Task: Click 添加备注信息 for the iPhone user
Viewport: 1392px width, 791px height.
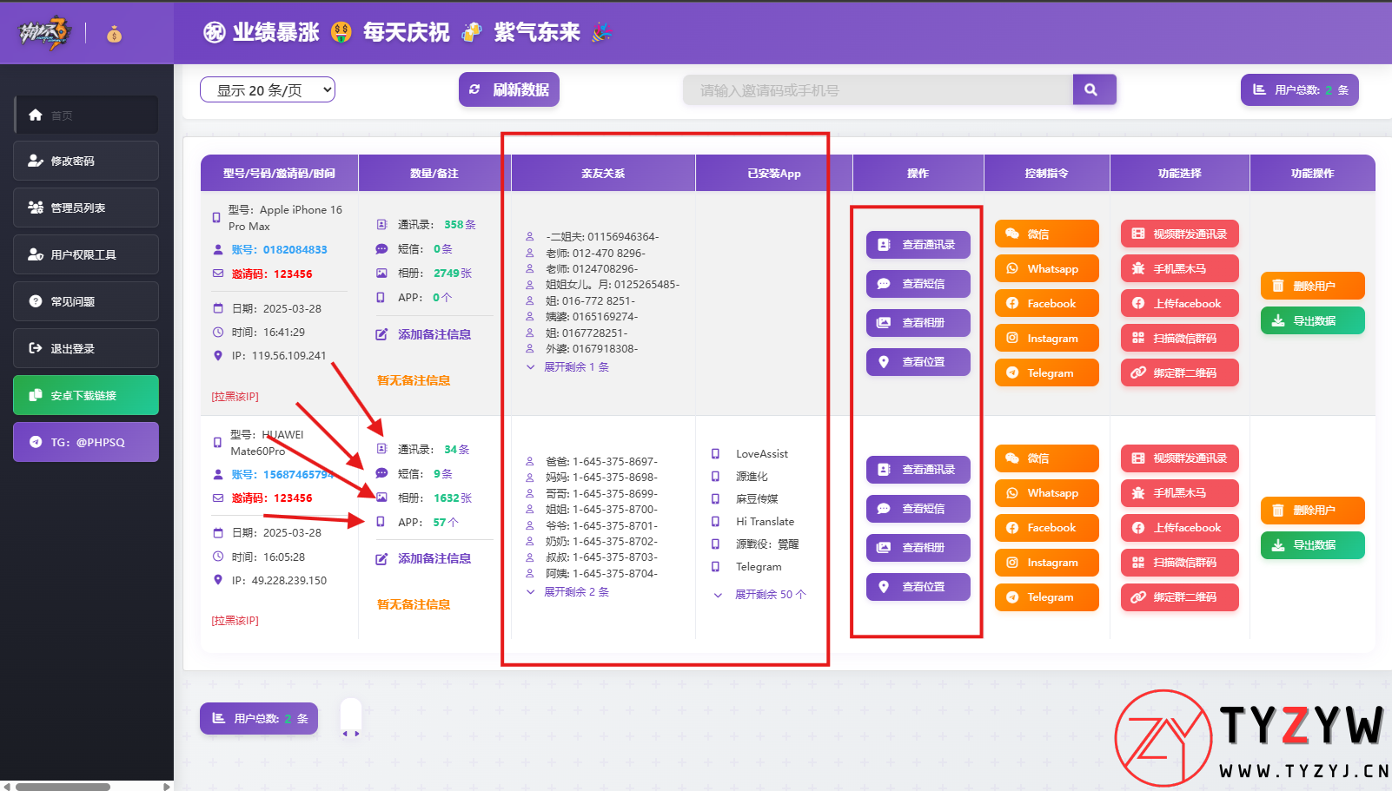Action: [424, 334]
